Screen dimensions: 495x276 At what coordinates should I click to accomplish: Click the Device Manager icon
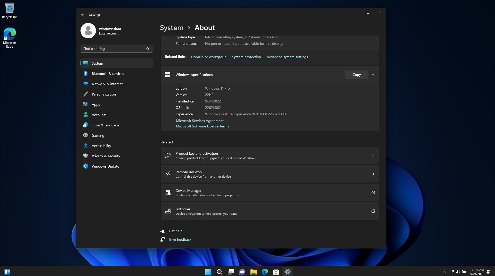[x=168, y=193]
